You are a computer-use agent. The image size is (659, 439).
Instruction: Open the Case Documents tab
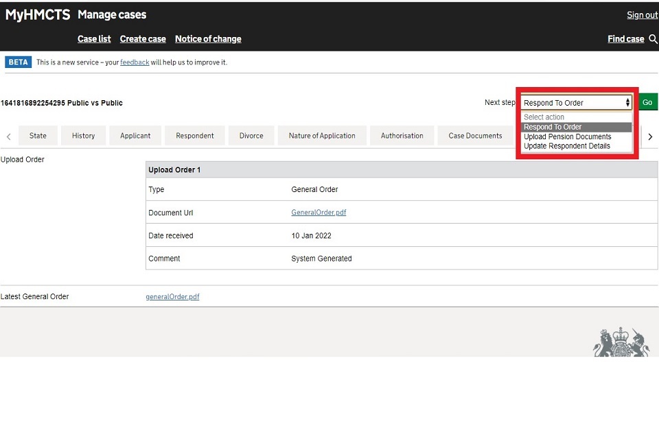click(475, 136)
